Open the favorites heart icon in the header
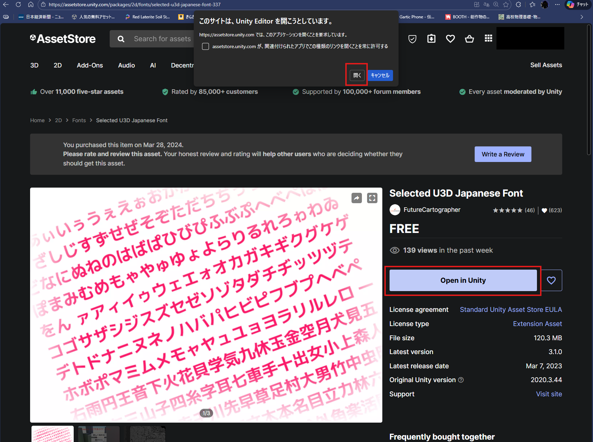Image resolution: width=593 pixels, height=442 pixels. (x=450, y=39)
